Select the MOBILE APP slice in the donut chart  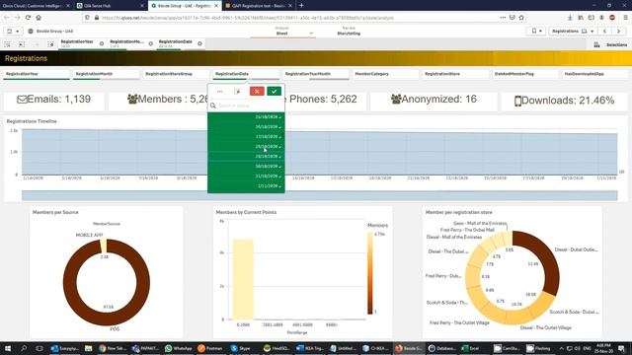(x=104, y=246)
